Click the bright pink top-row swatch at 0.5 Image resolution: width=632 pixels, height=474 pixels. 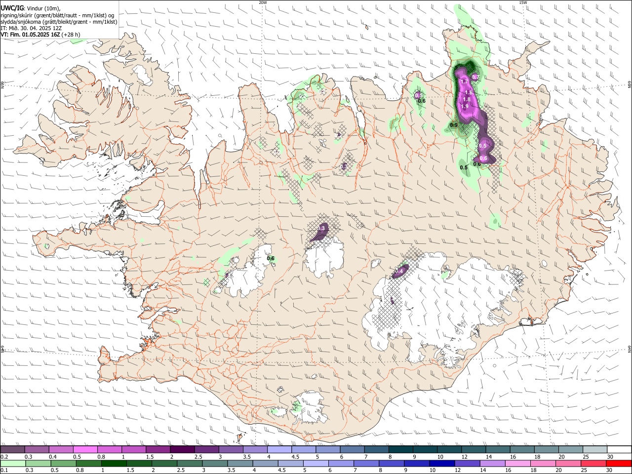tap(85, 450)
